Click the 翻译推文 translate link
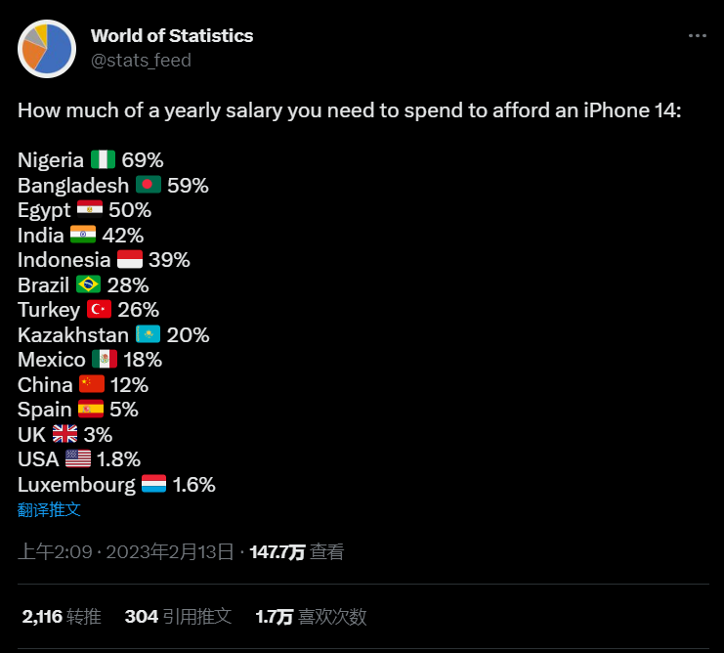The width and height of the screenshot is (724, 653). pyautogui.click(x=49, y=509)
